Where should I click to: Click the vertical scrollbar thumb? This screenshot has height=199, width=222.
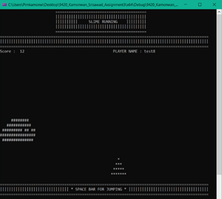(219, 95)
